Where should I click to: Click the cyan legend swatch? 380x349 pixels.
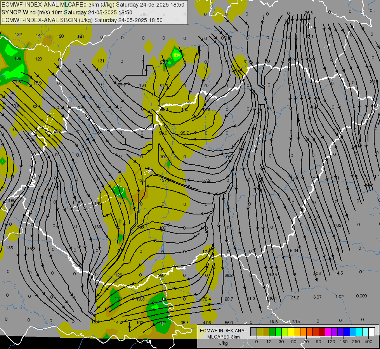click(360, 332)
